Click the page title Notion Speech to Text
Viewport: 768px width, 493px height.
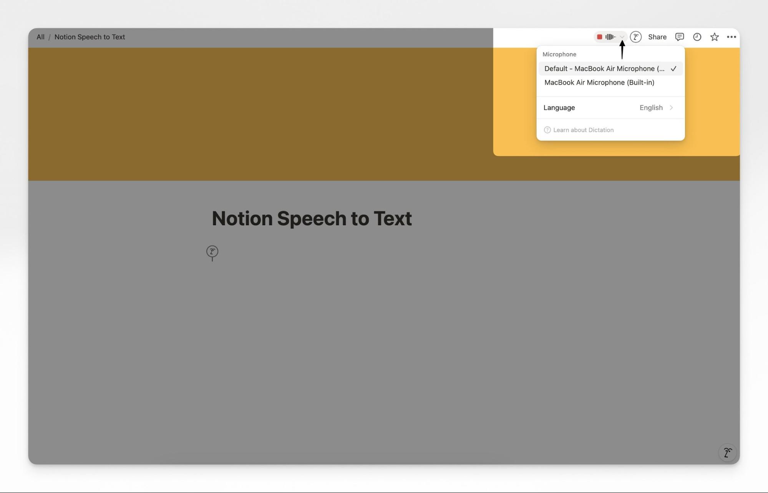312,218
